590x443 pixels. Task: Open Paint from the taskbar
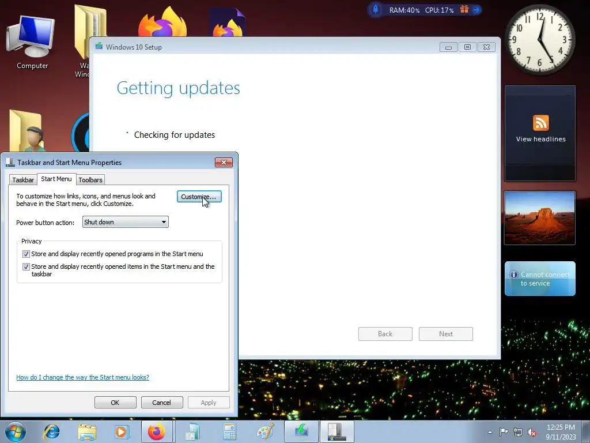pos(265,432)
